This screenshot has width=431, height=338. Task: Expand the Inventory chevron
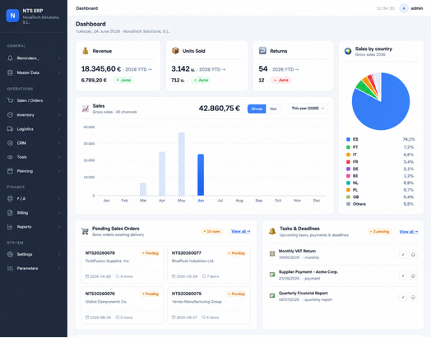59,115
